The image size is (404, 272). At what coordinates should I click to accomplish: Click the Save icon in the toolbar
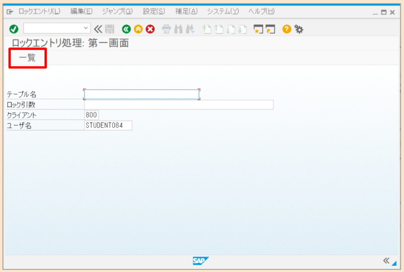[109, 29]
